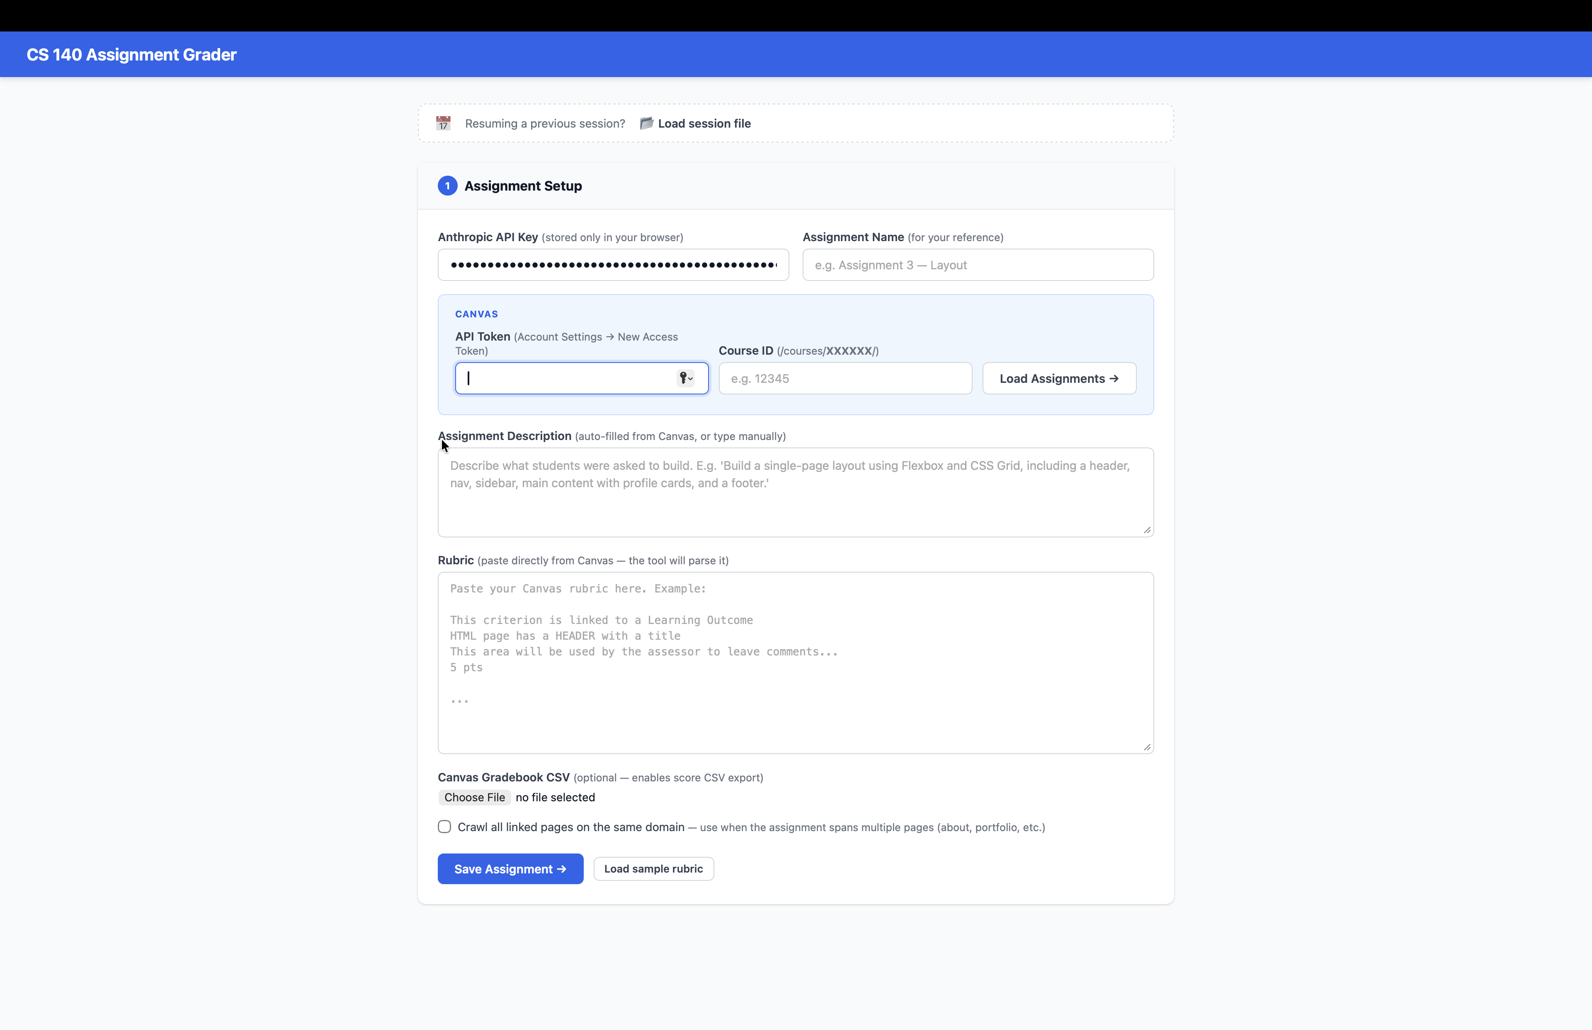The height and width of the screenshot is (1030, 1592).
Task: Click the Rubric textarea resize handle
Action: (x=1147, y=747)
